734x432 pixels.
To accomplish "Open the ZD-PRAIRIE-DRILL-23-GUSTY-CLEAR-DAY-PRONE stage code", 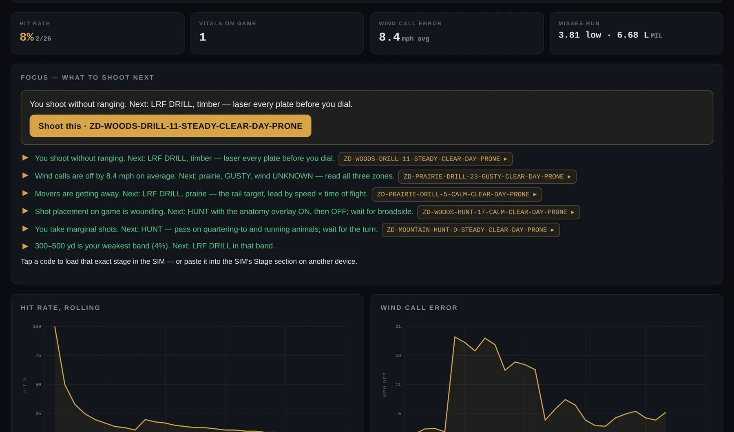I will coord(487,176).
